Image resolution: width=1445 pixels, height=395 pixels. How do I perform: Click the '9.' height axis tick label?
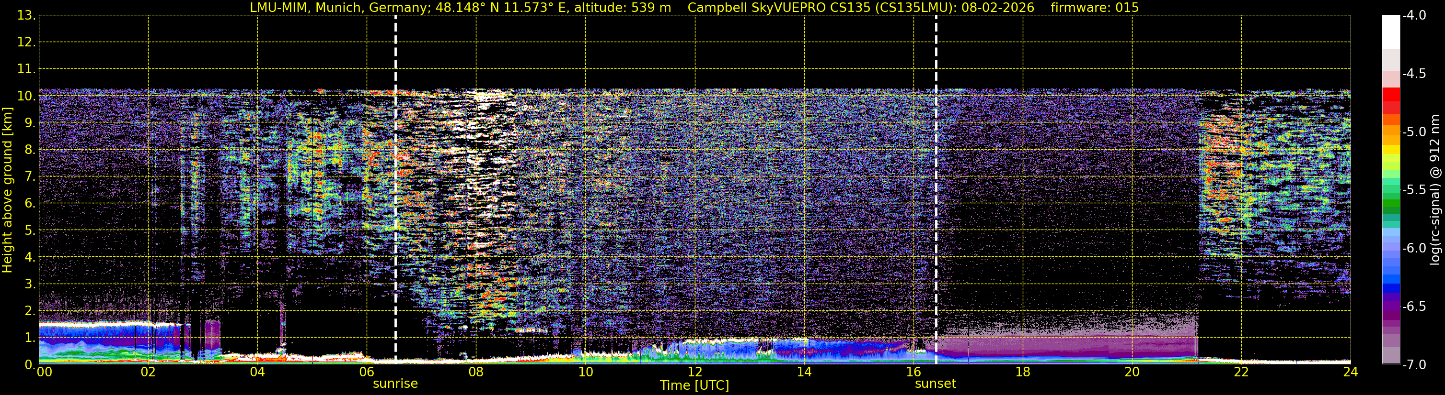(x=30, y=123)
